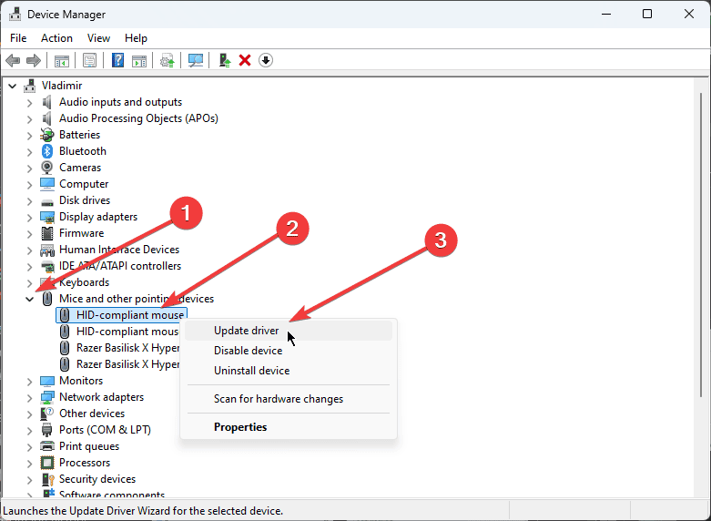Expand the Computer node chevron

point(30,184)
